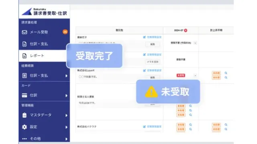The height and width of the screenshot is (144, 257).
Task: Expand the その他 submenu arrow
Action: pyautogui.click(x=66, y=139)
